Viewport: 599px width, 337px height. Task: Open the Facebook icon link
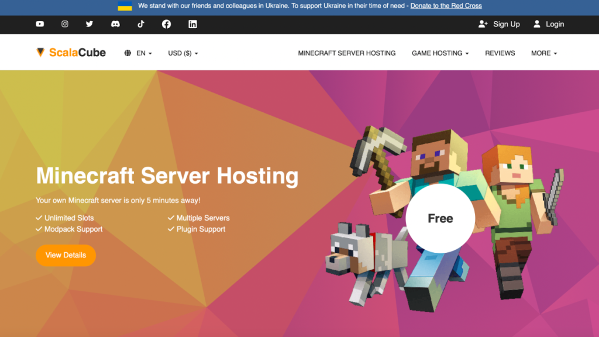[166, 24]
